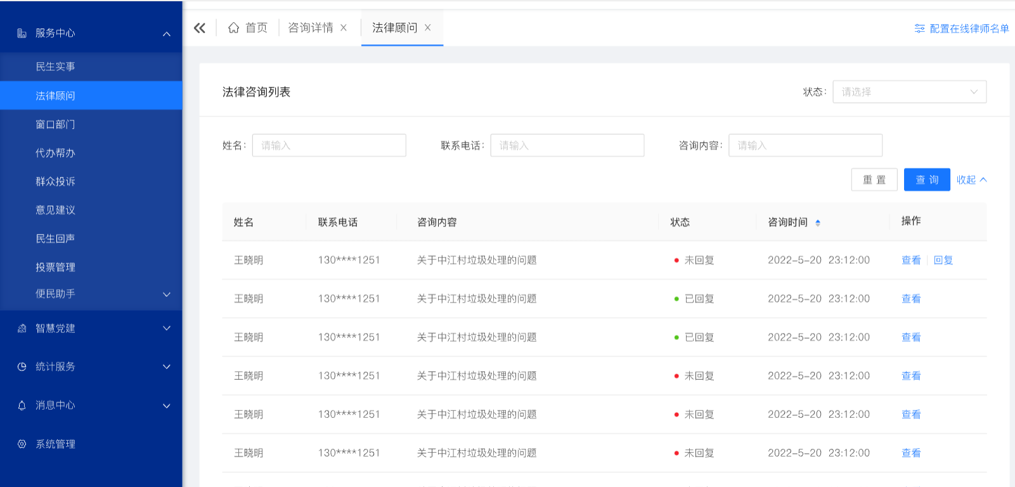The image size is (1015, 487).
Task: Click 配置在线律师名单 link
Action: point(969,29)
